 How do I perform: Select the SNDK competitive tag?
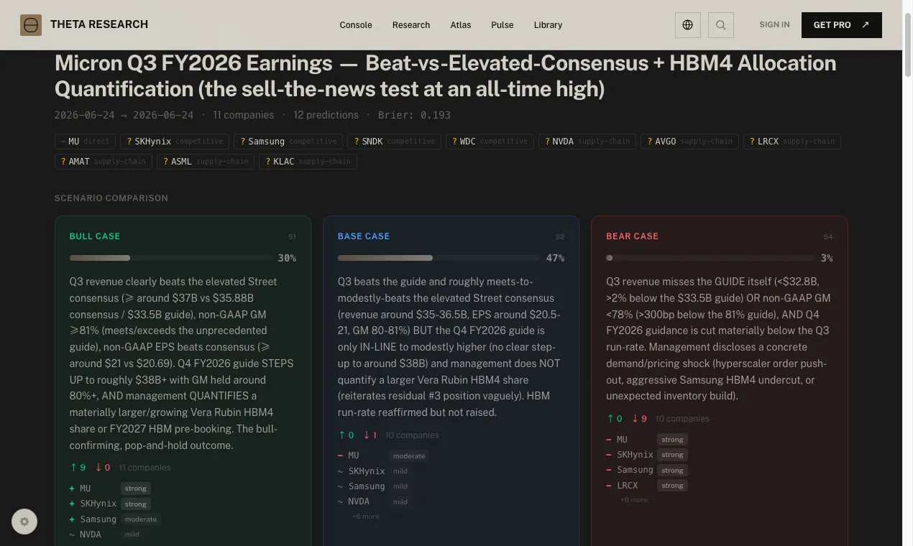(394, 142)
